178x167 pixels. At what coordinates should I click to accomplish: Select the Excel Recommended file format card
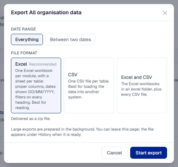pyautogui.click(x=36, y=85)
